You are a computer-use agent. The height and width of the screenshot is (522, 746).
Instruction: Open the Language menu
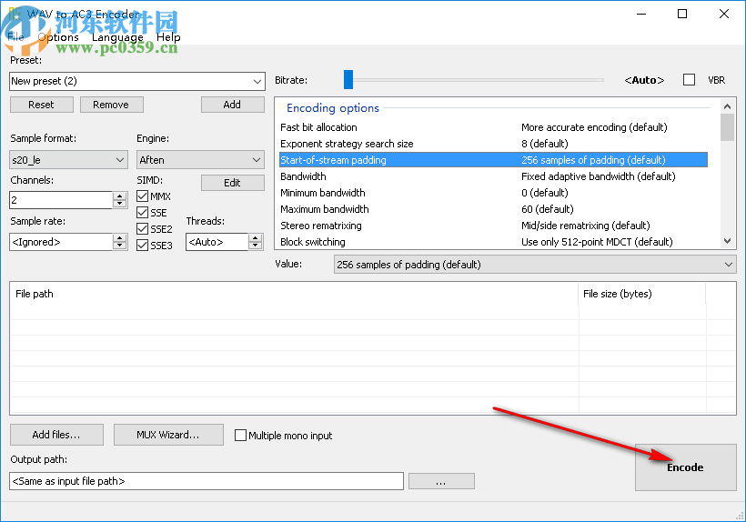(x=117, y=37)
